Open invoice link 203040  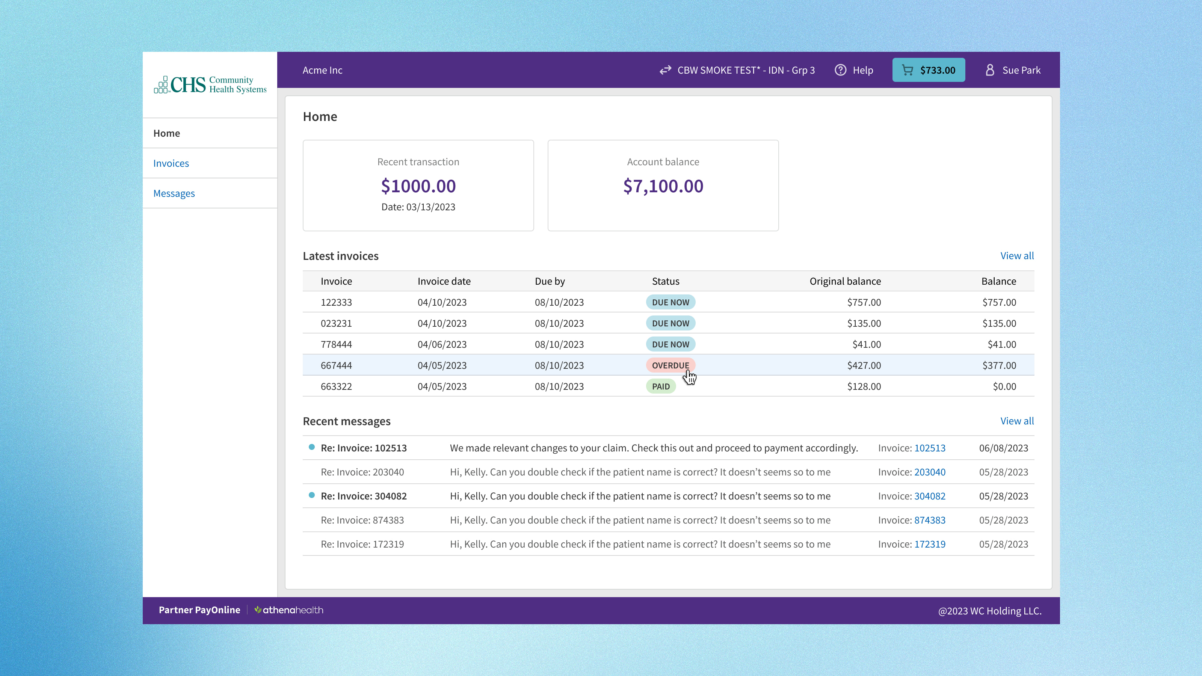point(930,472)
